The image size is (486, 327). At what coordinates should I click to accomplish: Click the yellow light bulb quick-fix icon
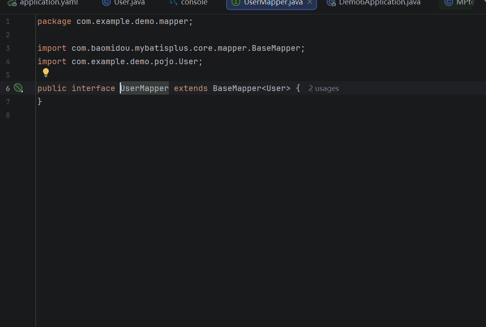[46, 73]
